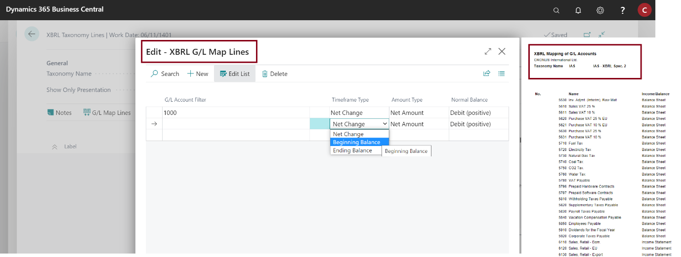Viewport: 681px width, 257px height.
Task: Click G/L Account Filter cell with 1000
Action: (235, 113)
